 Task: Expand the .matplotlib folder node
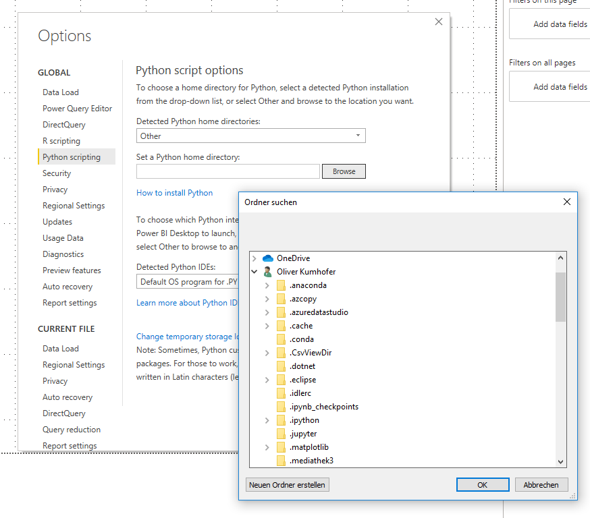(x=267, y=447)
